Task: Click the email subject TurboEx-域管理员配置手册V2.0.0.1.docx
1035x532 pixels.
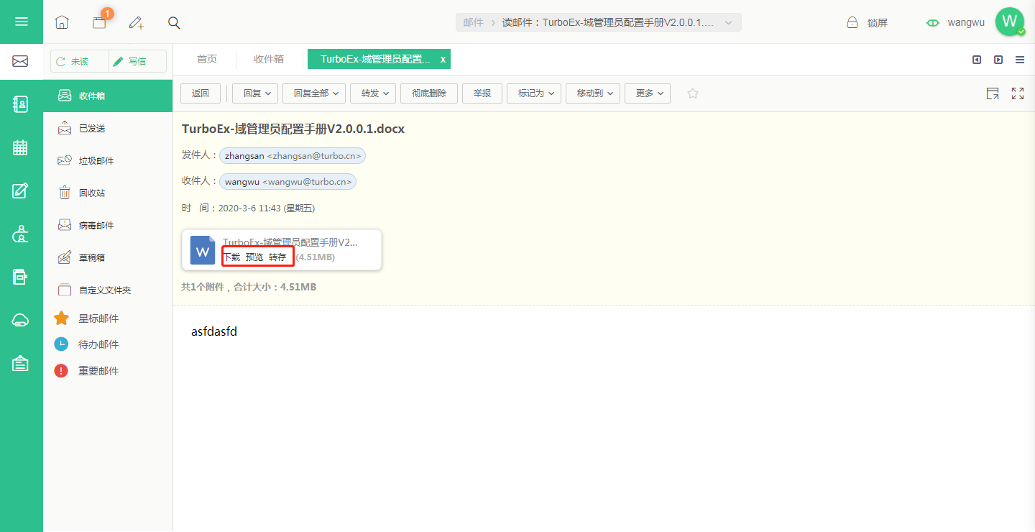Action: coord(293,129)
